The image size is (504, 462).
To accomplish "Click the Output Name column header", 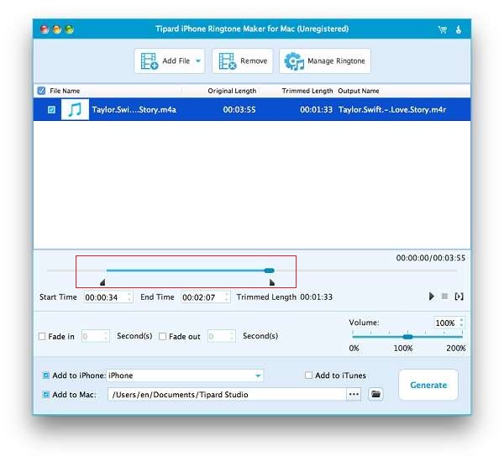I will click(x=358, y=91).
